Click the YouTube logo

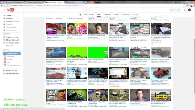point(10,10)
